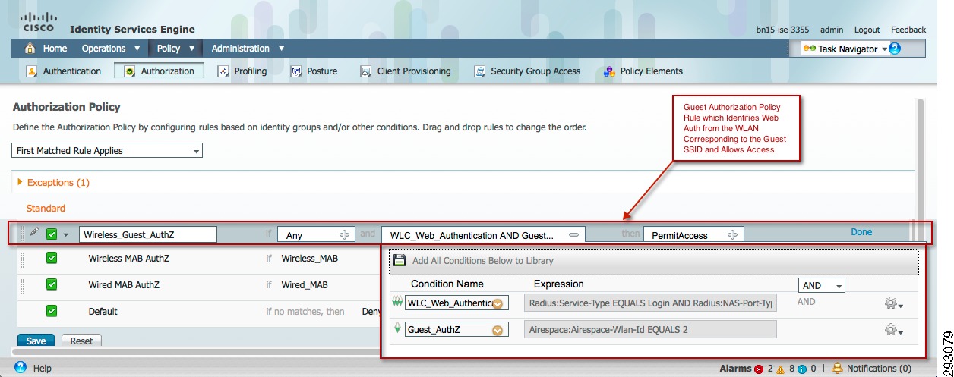Switch to the Authorization tab

point(160,71)
